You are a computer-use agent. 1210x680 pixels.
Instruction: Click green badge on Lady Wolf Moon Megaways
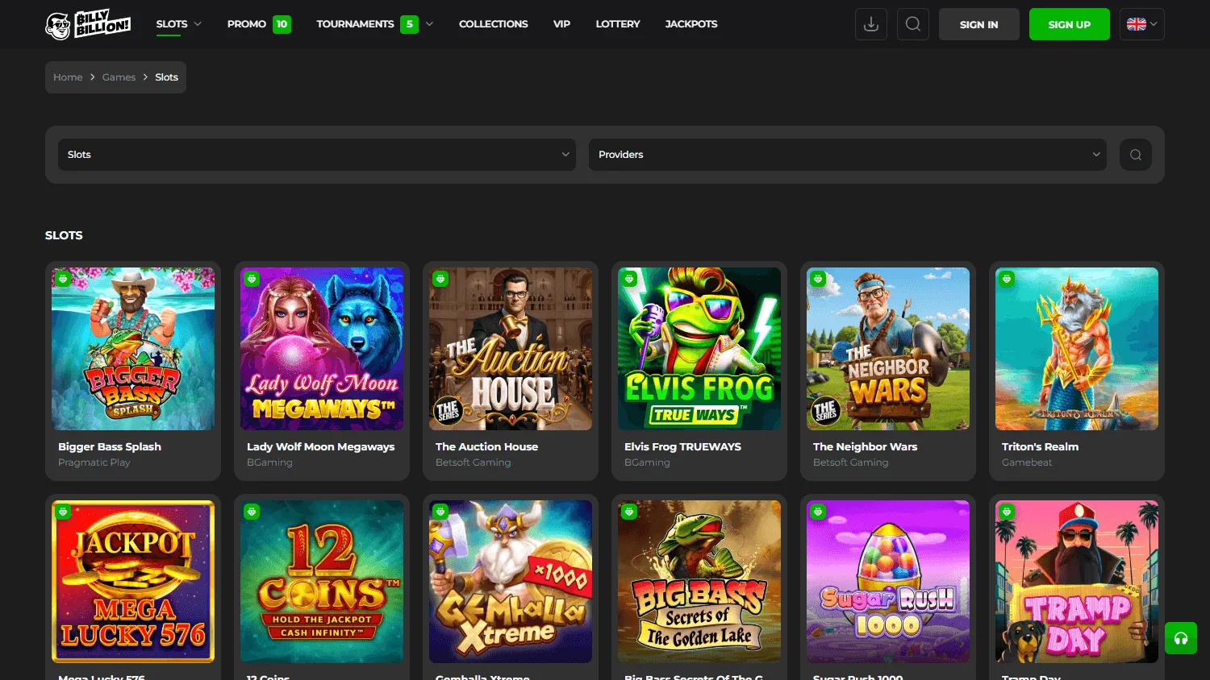[252, 279]
